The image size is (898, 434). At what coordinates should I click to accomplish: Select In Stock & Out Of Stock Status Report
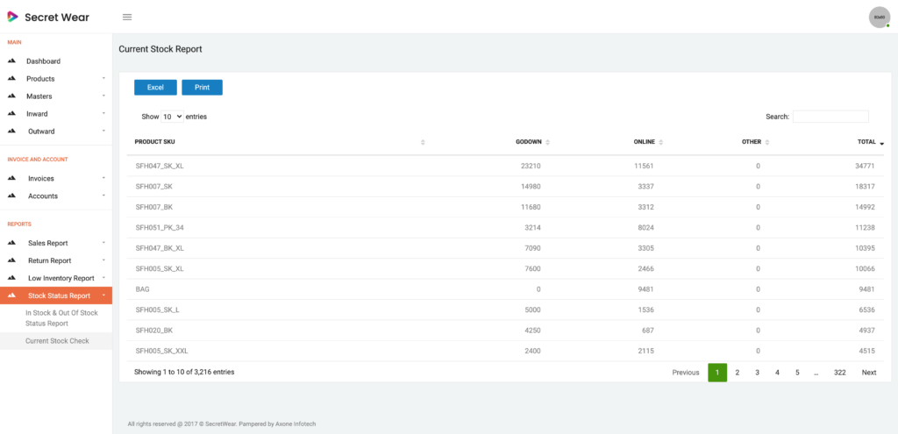61,317
